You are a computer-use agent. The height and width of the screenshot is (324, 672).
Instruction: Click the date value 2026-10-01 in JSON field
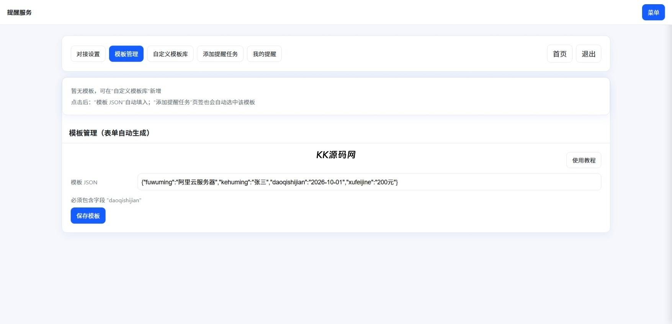(x=326, y=182)
